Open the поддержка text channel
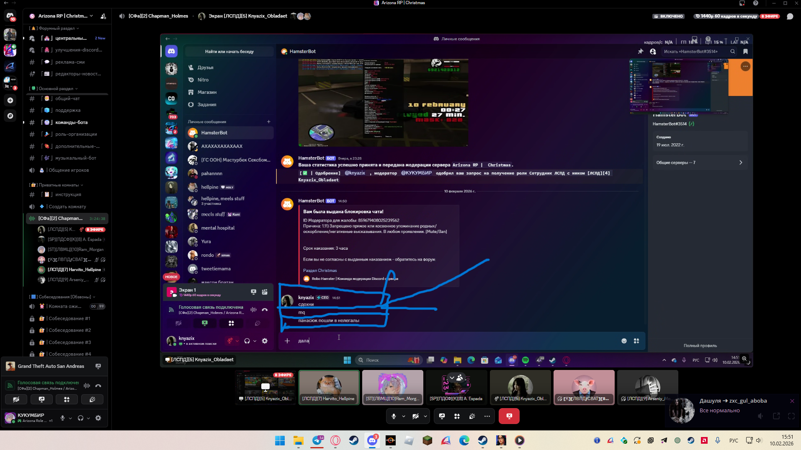This screenshot has height=450, width=801. click(x=68, y=110)
